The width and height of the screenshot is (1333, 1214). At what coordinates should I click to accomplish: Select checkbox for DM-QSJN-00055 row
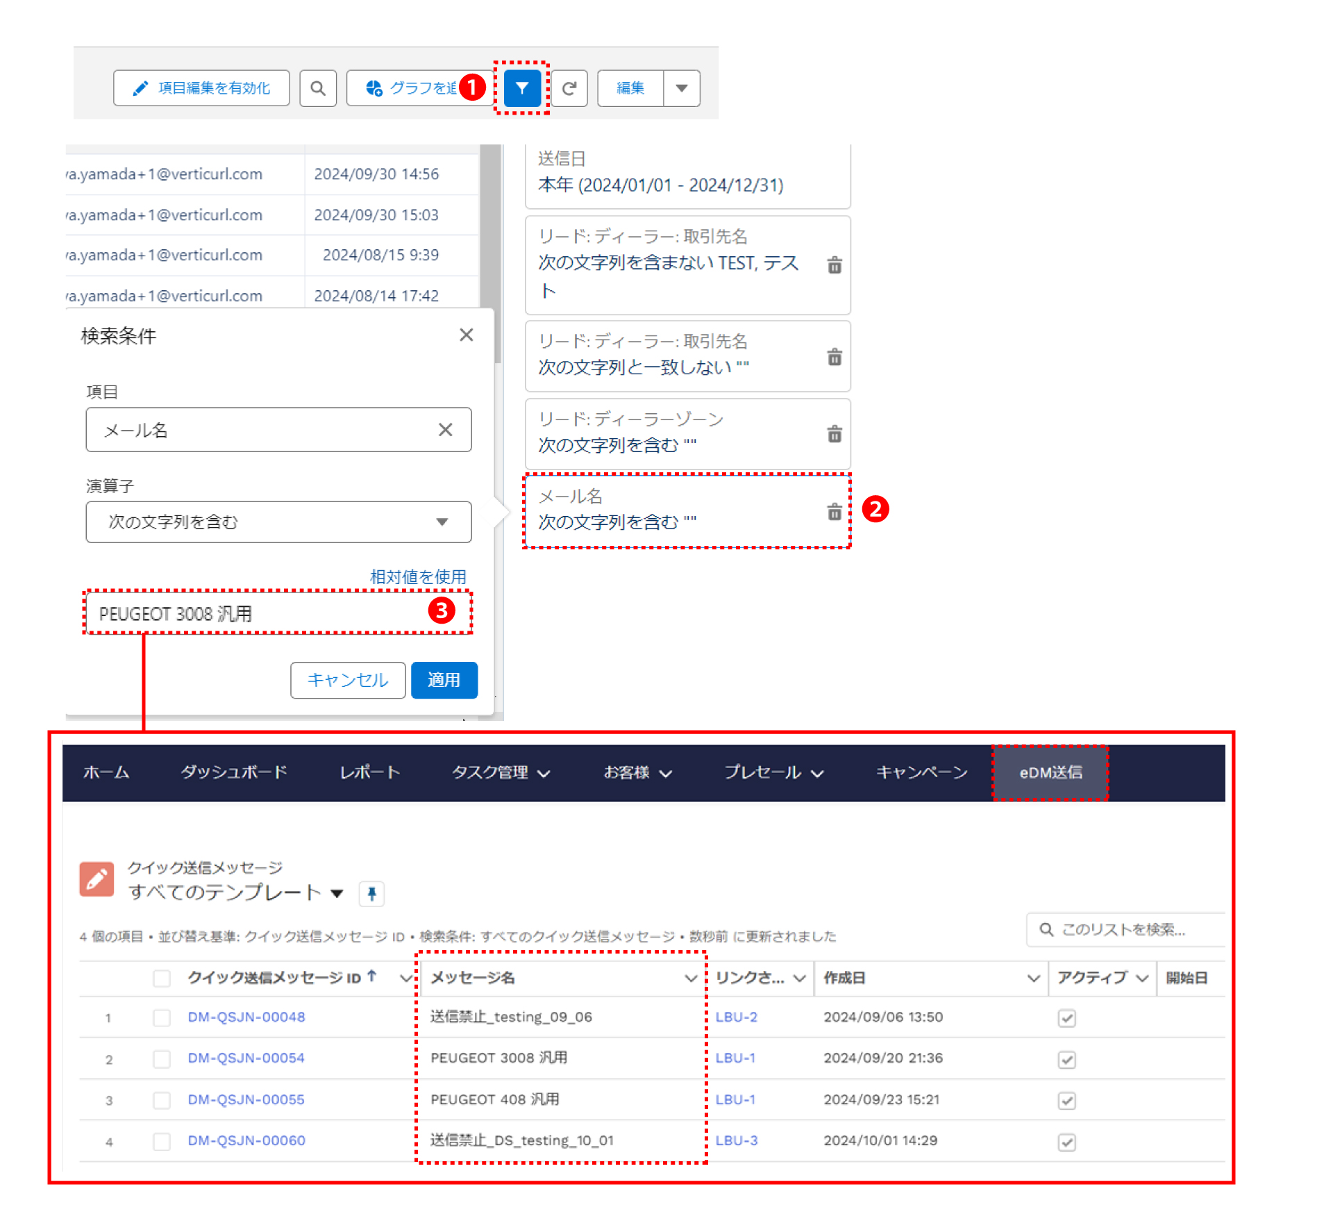tap(162, 1100)
